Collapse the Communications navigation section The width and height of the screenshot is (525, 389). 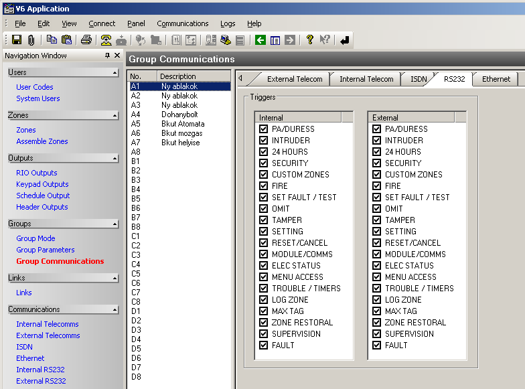115,310
